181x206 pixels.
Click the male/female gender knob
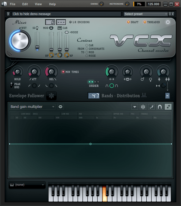[146, 72]
